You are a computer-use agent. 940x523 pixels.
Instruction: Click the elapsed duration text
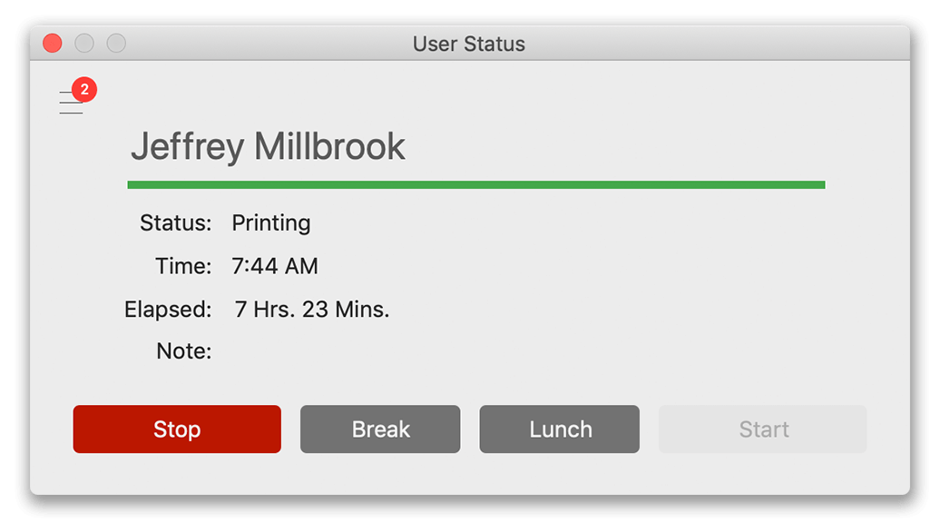tap(311, 309)
